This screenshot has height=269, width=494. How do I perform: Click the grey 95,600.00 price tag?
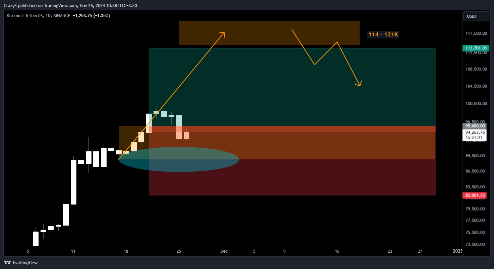click(474, 126)
